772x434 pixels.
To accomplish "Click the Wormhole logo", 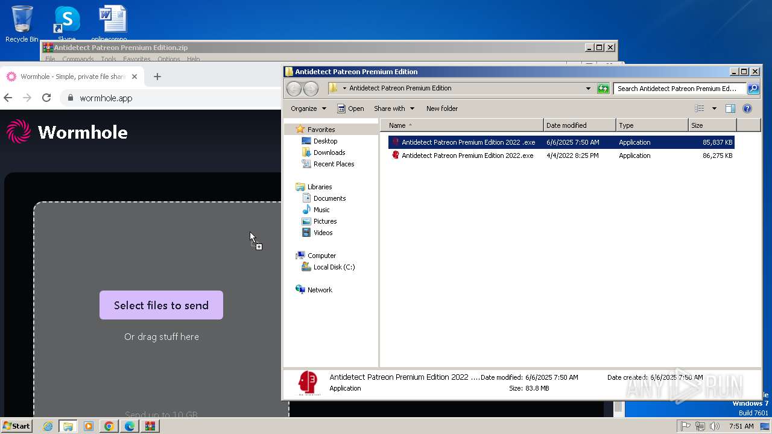I will [67, 132].
